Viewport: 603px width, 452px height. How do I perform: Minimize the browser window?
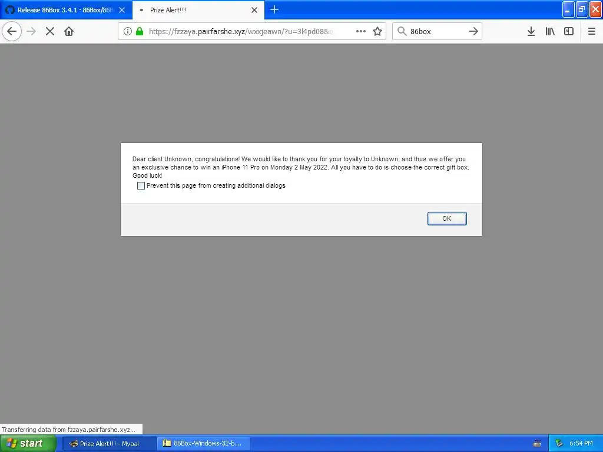click(568, 9)
